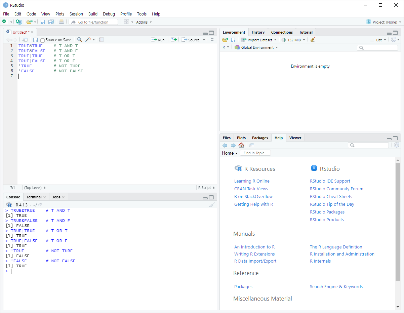Open the Profile menu
Screen dimensions: 404x313
126,14
